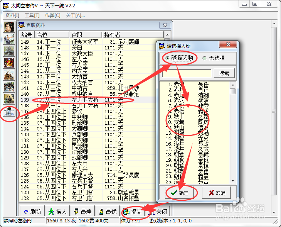Click scroll up arrow of the character list
The height and width of the screenshot is (227, 281).
[233, 85]
